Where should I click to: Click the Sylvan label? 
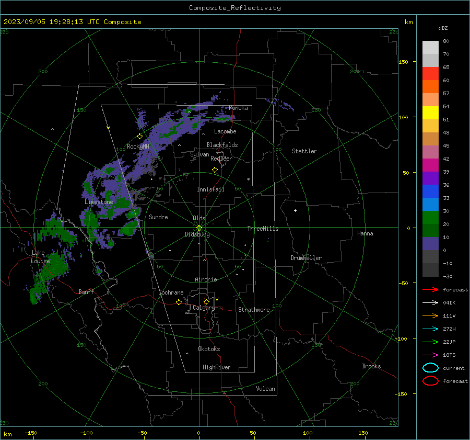[x=199, y=154]
